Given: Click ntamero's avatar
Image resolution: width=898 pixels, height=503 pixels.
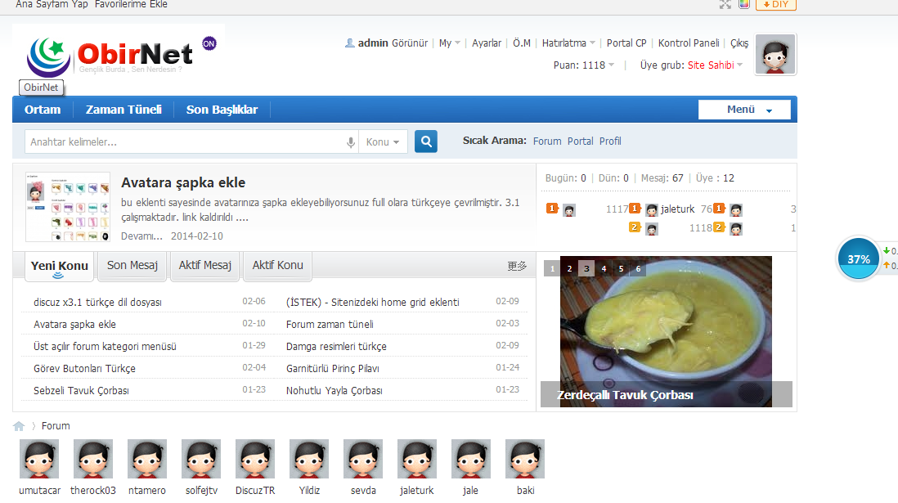Looking at the screenshot, I should click(147, 459).
